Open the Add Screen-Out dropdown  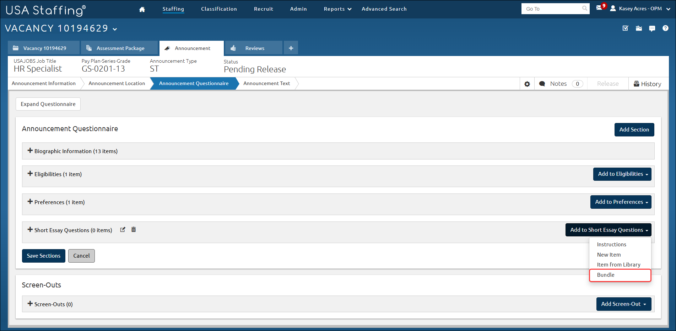pyautogui.click(x=624, y=304)
